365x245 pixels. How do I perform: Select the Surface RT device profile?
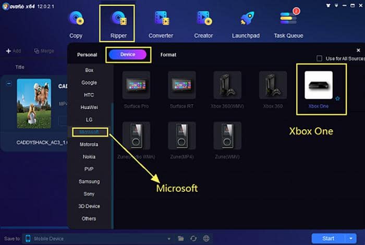click(182, 90)
